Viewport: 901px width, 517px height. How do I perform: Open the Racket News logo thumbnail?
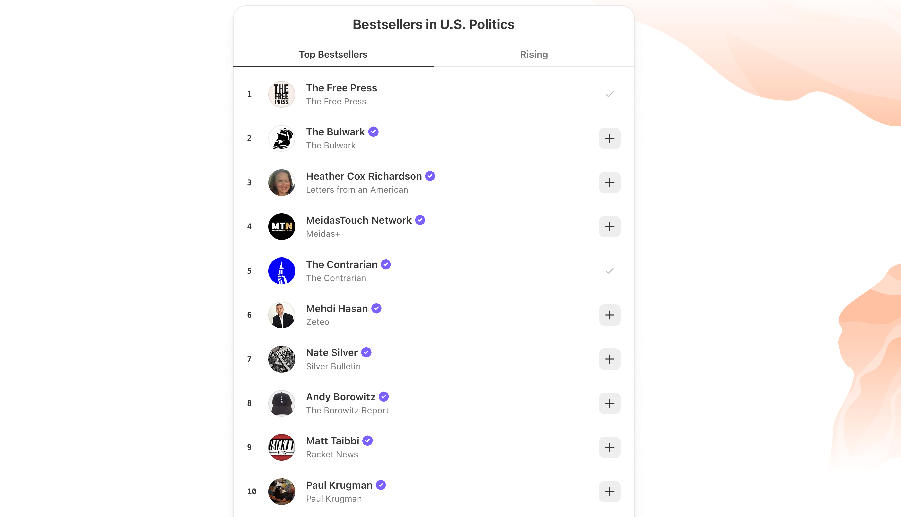[x=281, y=447]
